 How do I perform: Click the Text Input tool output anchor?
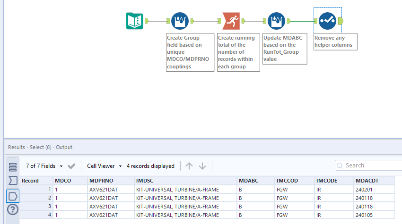coord(147,21)
